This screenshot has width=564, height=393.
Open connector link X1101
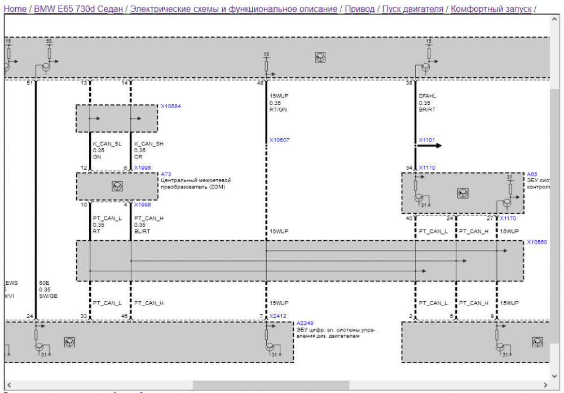point(426,140)
